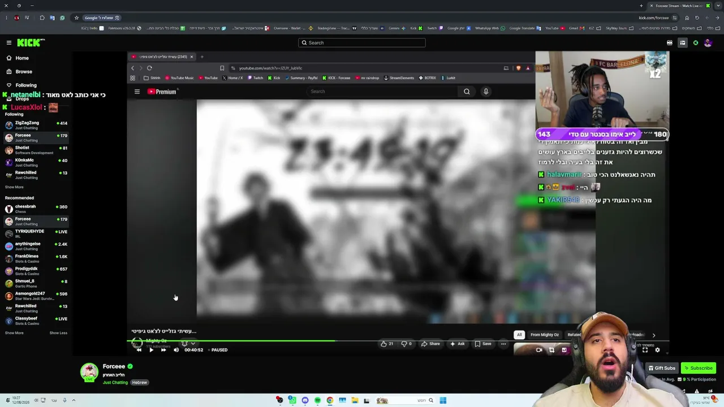Select the All chip on YouTube
Viewport: 724px width, 407px height.
(519, 335)
